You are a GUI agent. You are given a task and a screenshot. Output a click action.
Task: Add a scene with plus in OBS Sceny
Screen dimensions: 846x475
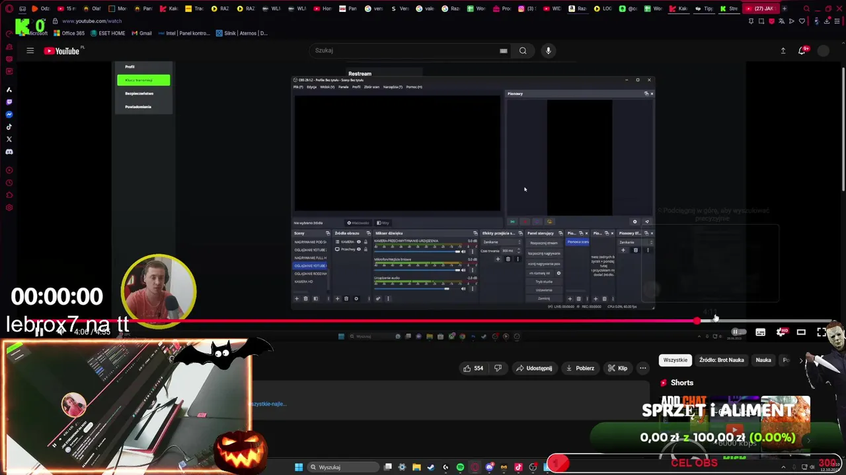pyautogui.click(x=297, y=299)
